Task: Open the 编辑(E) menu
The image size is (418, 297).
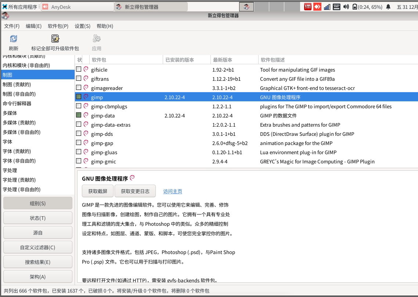Action: (x=33, y=26)
